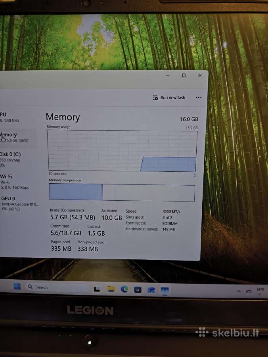Click the Slots used value 2 of 2
The width and height of the screenshot is (268, 357).
point(167,217)
